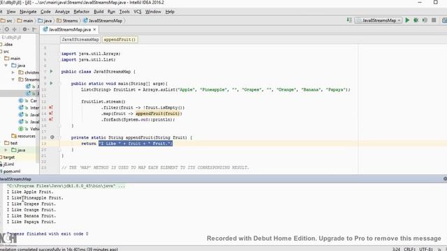447x251 pixels.
Task: Click the main breadcrumb in navigation bar
Action: (25, 20)
